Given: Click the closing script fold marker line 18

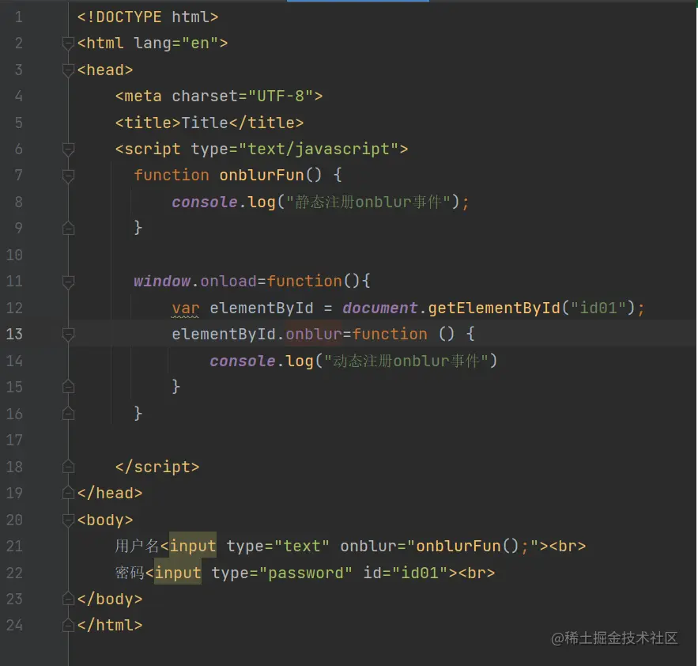Looking at the screenshot, I should pos(68,467).
